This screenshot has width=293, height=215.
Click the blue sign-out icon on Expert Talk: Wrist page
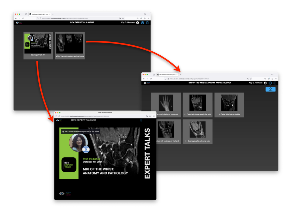(147, 23)
